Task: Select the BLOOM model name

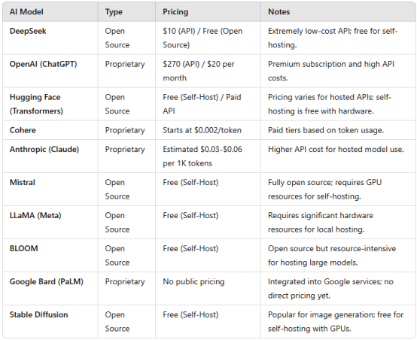Action: 23,248
